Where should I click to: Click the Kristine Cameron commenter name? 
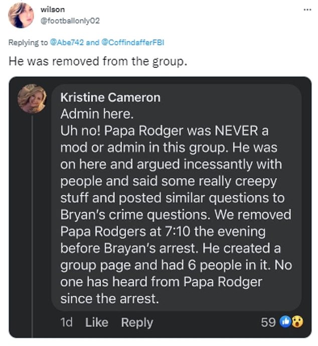[110, 97]
